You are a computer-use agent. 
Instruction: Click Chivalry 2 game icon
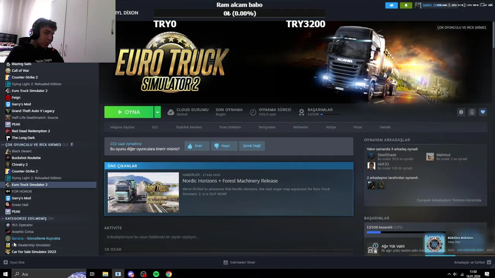pos(8,164)
